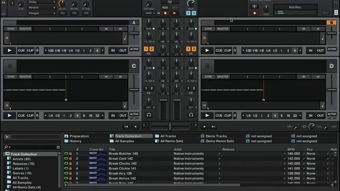340x191 pixels.
Task: Adjust deck A tempo fader
Action: coord(134,33)
